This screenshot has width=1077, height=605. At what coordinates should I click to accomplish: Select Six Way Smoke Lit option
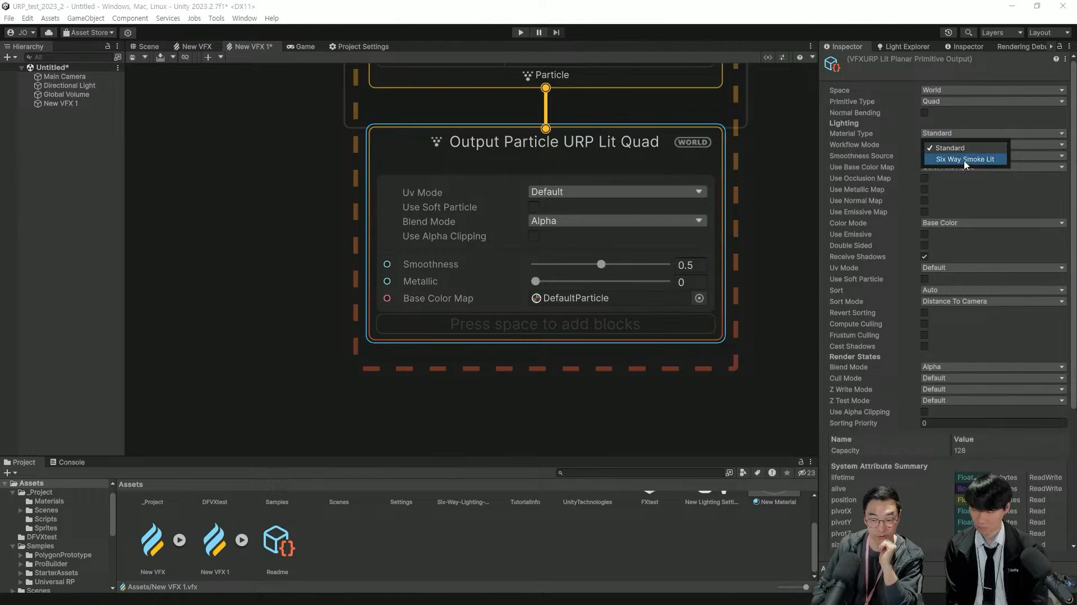point(965,160)
